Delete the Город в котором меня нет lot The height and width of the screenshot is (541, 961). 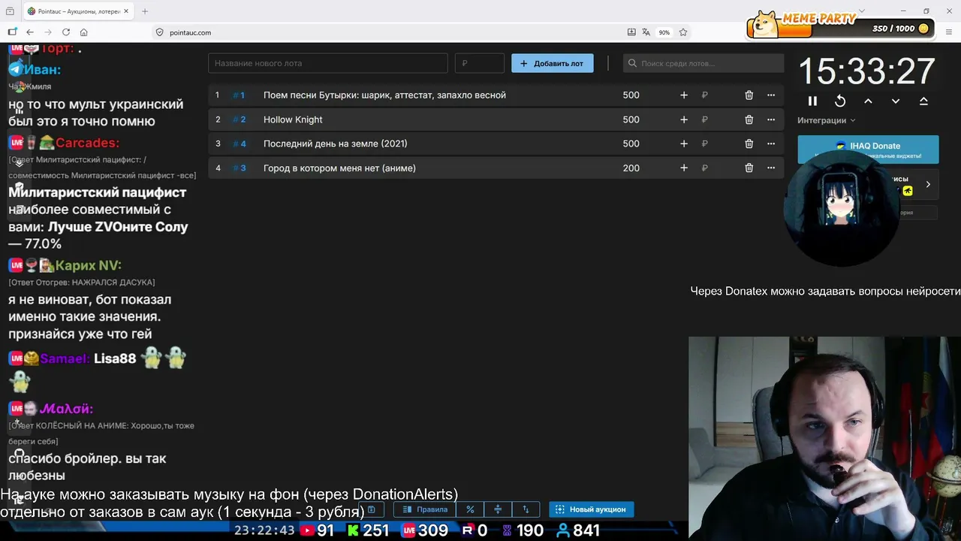749,168
